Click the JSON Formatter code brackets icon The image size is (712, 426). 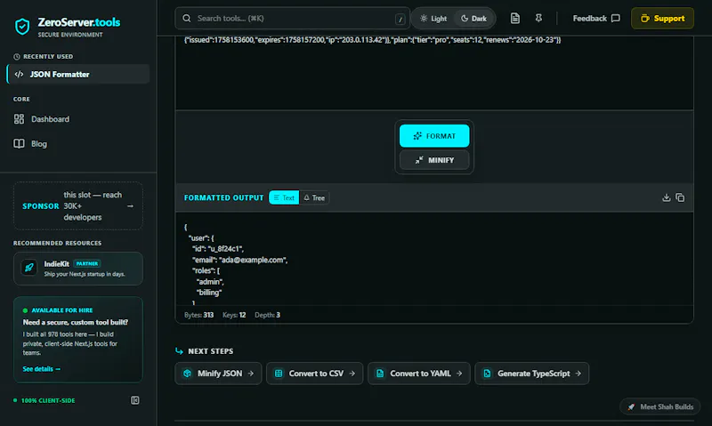pos(19,75)
